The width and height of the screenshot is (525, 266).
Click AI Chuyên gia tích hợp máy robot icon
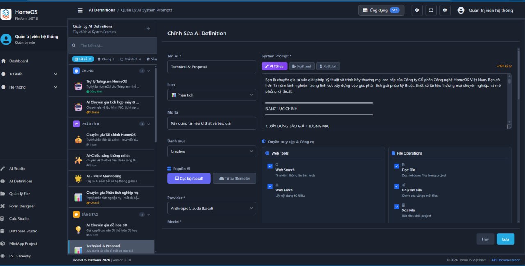[x=78, y=107]
